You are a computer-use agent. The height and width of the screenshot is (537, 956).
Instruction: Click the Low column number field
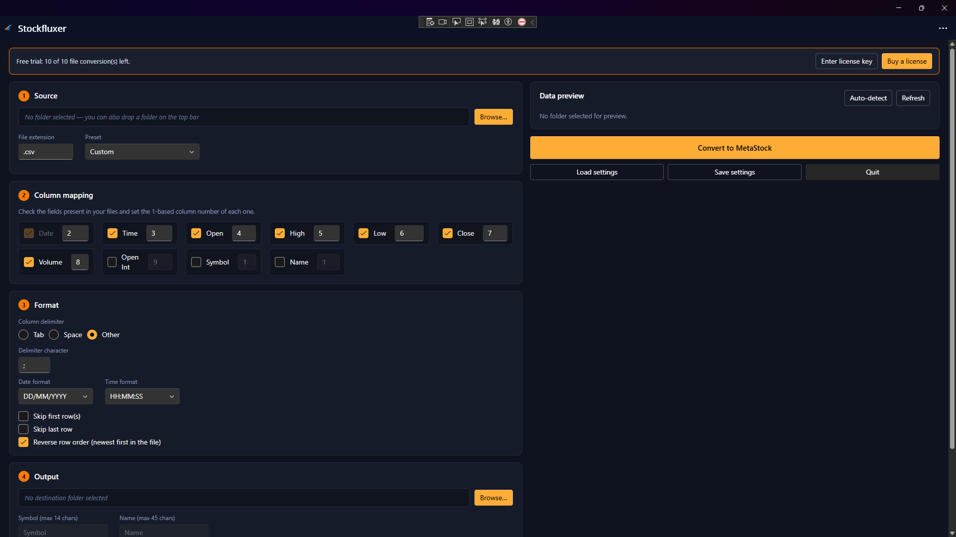click(x=409, y=233)
